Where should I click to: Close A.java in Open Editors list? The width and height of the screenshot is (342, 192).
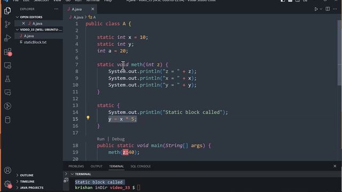point(24,23)
